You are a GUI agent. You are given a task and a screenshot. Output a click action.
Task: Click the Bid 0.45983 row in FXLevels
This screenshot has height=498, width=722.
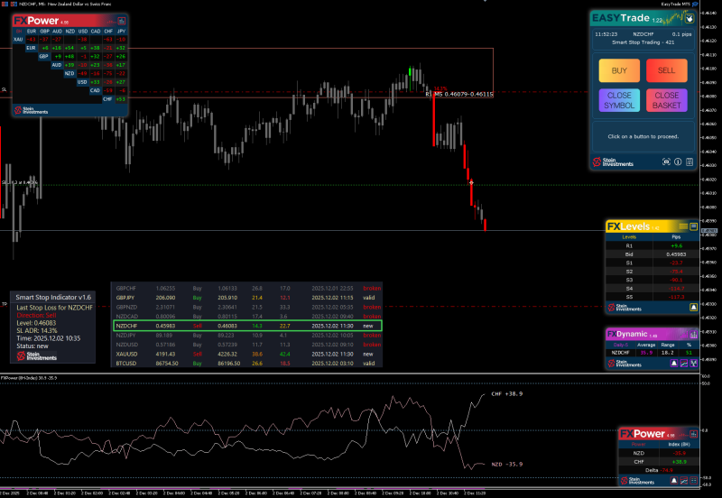(653, 254)
